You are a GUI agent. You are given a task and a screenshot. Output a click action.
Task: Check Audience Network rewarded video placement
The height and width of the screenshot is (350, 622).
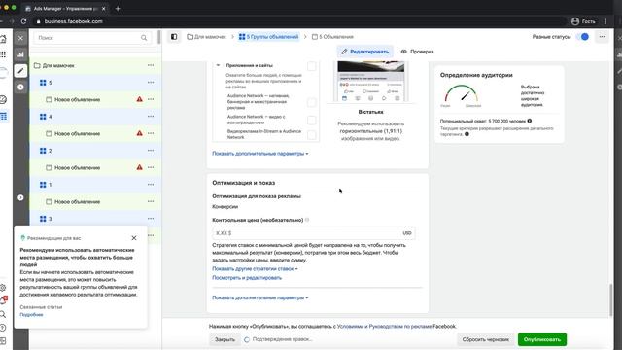[312, 120]
